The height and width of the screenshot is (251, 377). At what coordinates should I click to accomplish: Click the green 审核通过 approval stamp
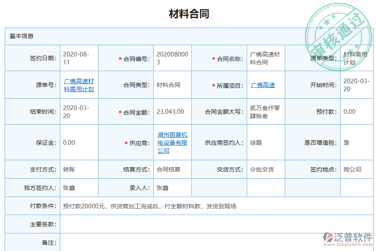[338, 28]
